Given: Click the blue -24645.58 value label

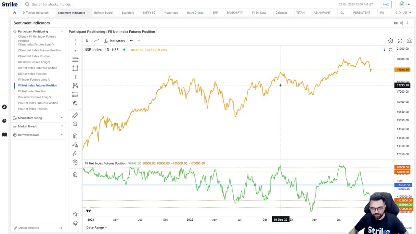Looking at the screenshot, I should tap(403, 185).
